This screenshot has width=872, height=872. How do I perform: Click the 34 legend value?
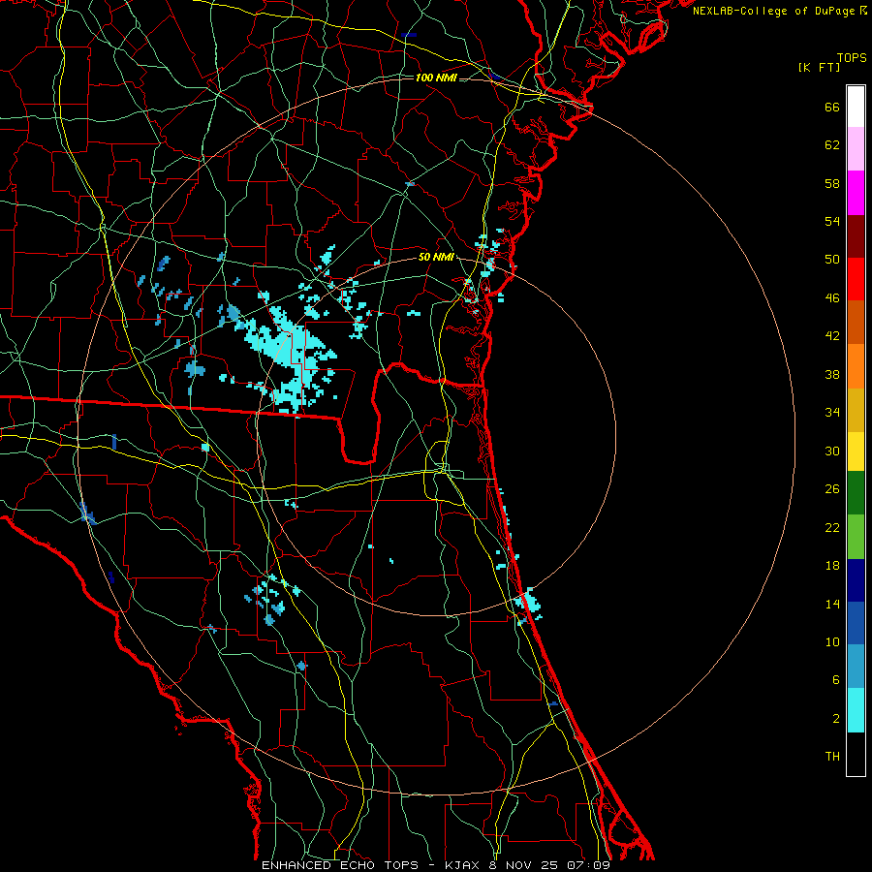tap(832, 412)
